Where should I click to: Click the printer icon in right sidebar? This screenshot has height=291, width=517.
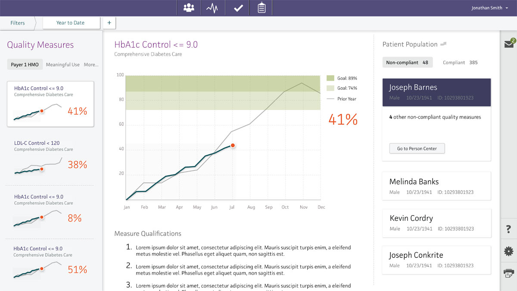point(508,272)
